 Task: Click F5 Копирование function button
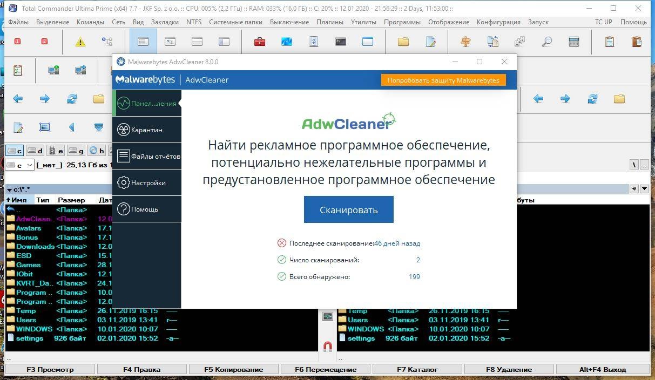tap(233, 369)
